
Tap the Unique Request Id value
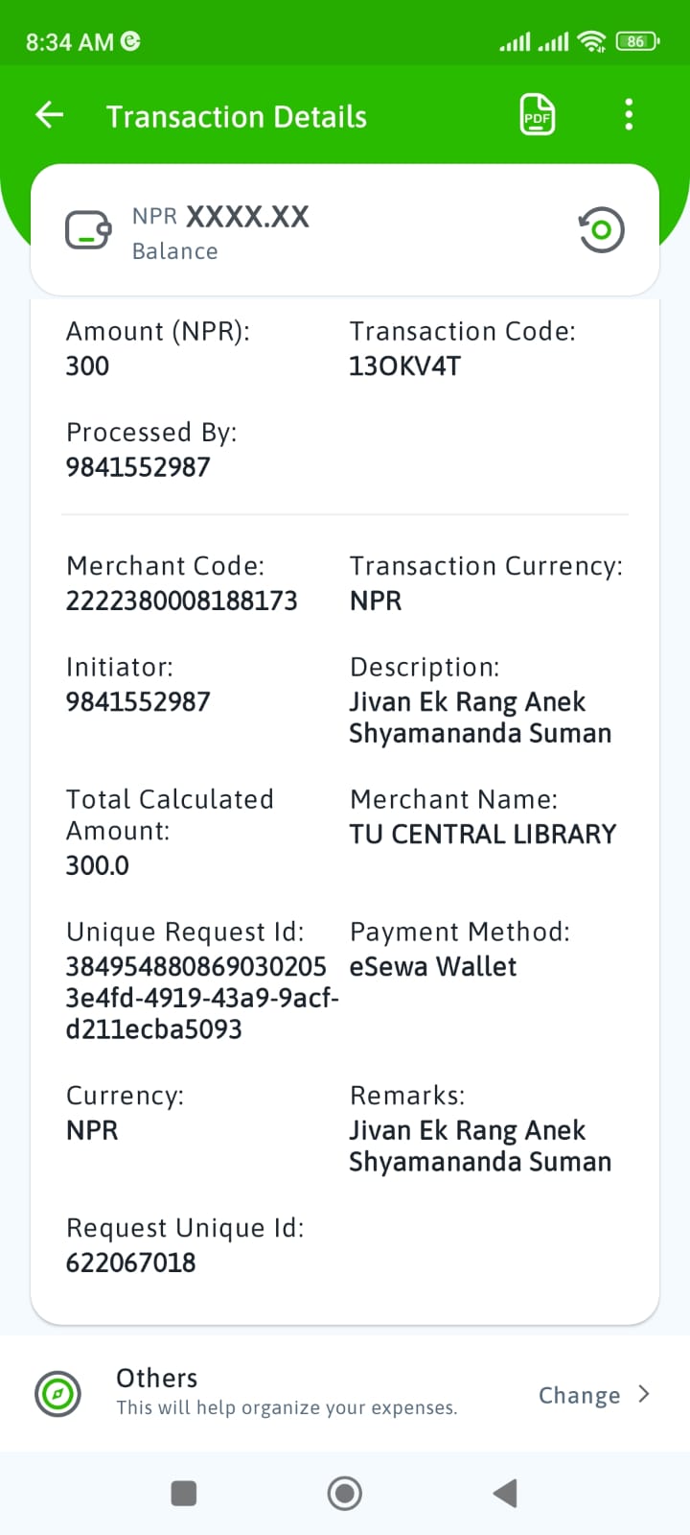196,998
